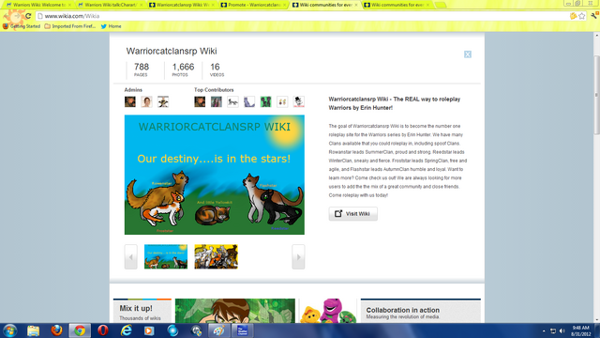This screenshot has height=338, width=600.
Task: Launch Internet Explorer from the taskbar
Action: click(x=127, y=330)
